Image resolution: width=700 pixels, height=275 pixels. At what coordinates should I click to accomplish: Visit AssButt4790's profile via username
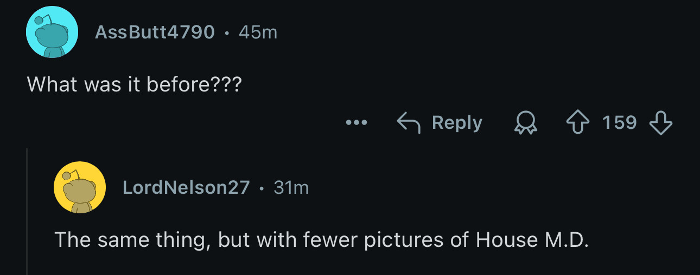155,32
